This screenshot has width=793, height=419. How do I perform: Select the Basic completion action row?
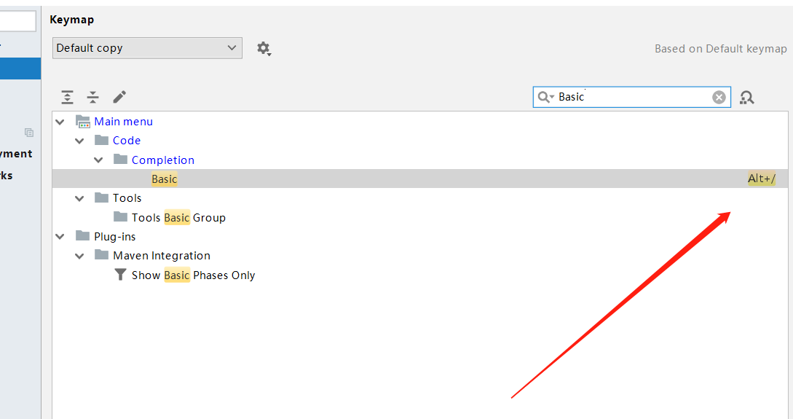point(419,179)
